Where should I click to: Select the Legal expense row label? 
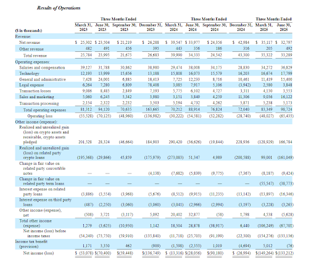tap(31, 85)
